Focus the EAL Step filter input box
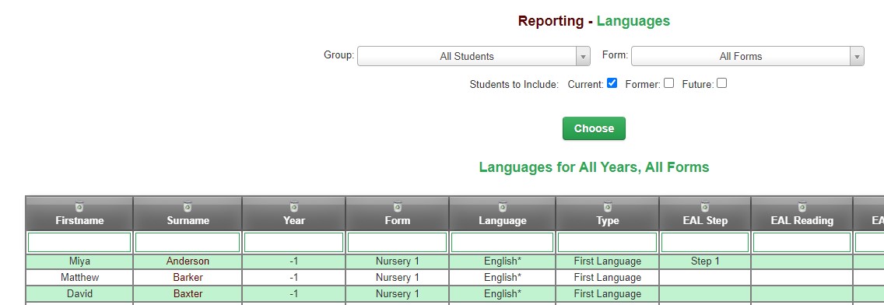 pos(705,243)
